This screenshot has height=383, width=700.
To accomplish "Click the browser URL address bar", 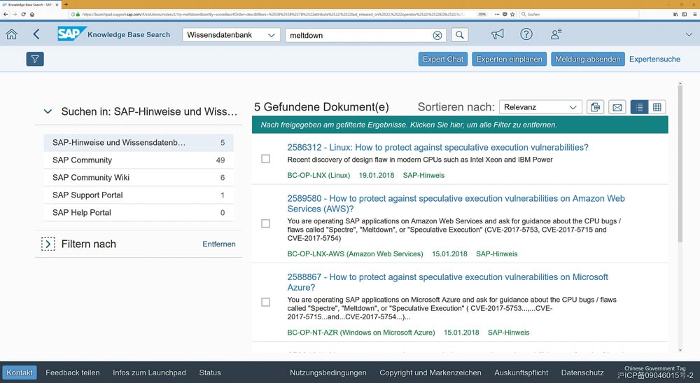I will 272,14.
